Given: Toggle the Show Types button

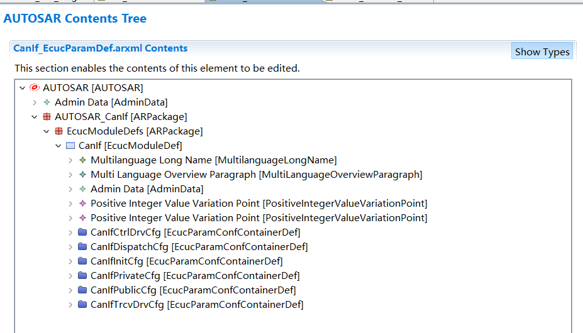Looking at the screenshot, I should 542,52.
